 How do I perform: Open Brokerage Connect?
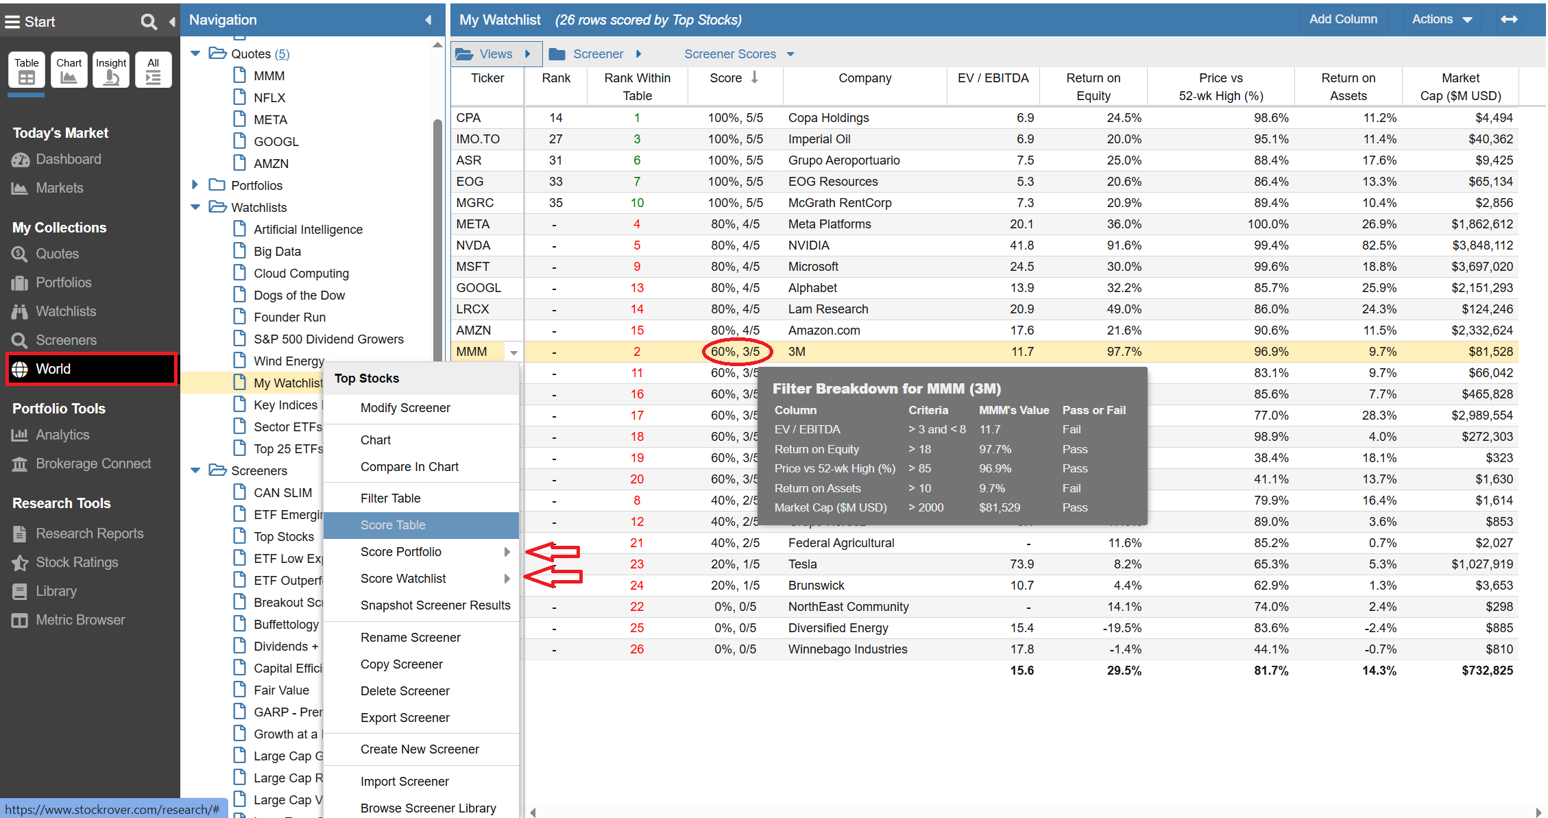pos(82,464)
